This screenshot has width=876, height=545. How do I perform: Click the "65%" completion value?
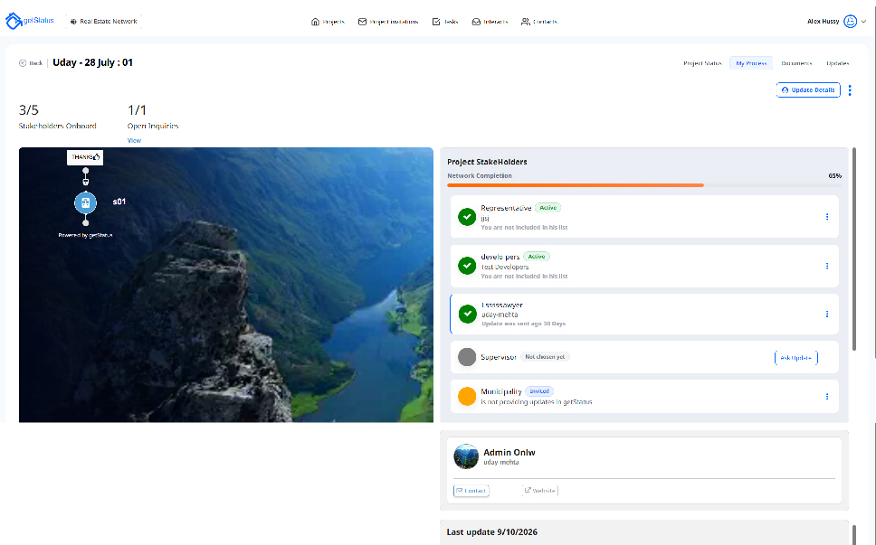(x=834, y=175)
